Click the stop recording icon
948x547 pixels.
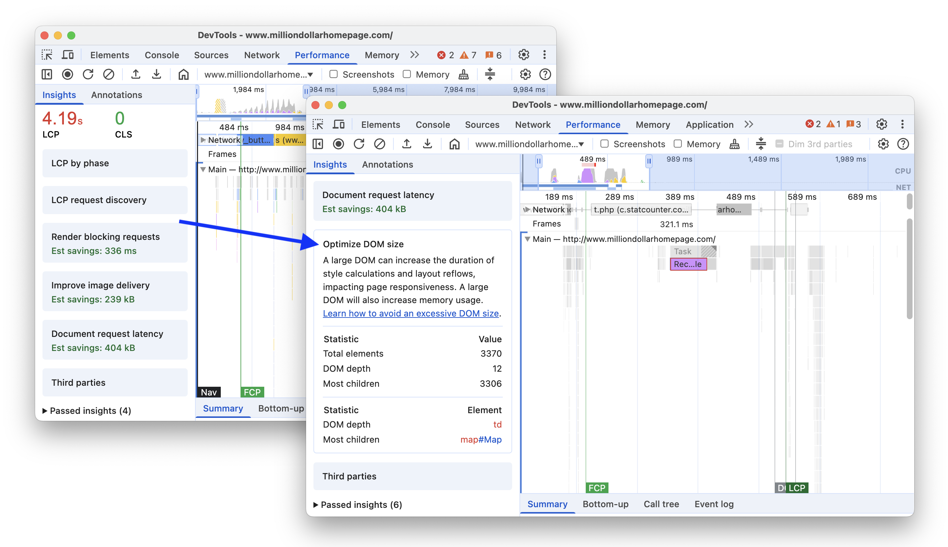click(x=339, y=143)
